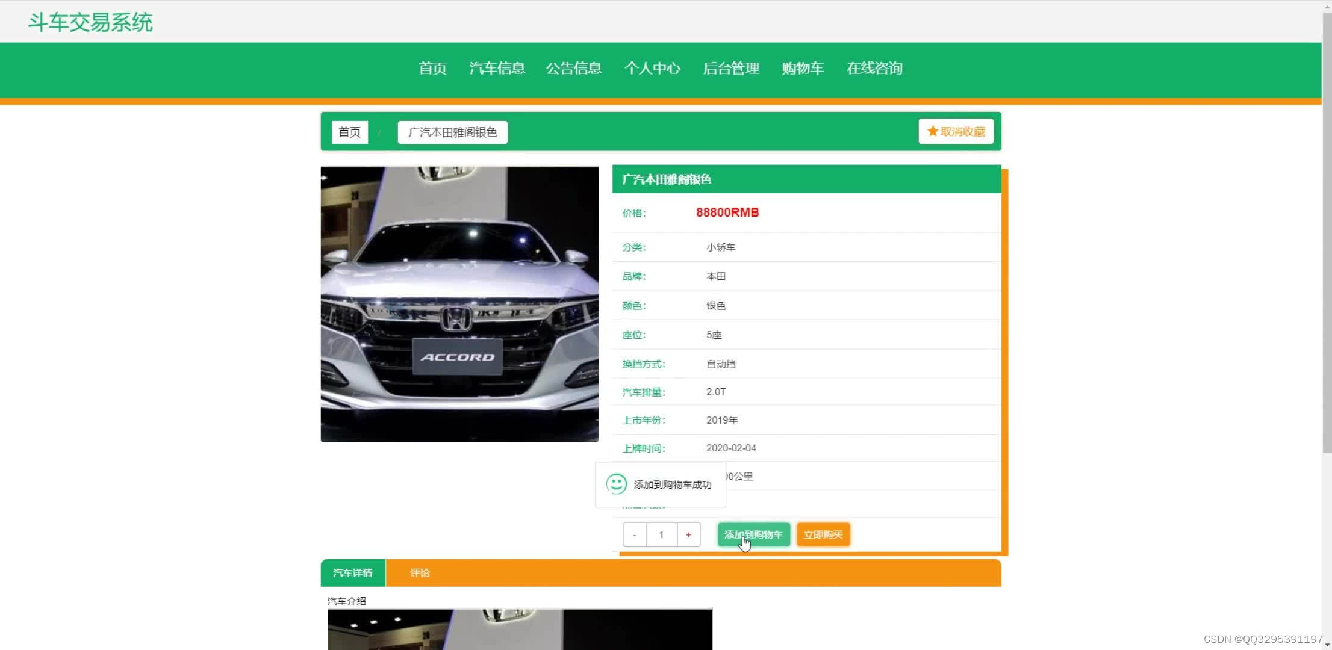Click the price text 88800RMB
The width and height of the screenshot is (1332, 650).
[x=727, y=212]
